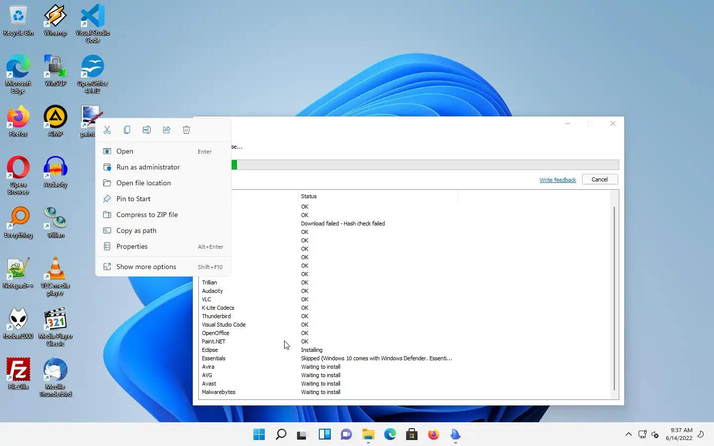Viewport: 714px width, 446px height.
Task: Select the Firefox desktop shortcut
Action: (18, 121)
